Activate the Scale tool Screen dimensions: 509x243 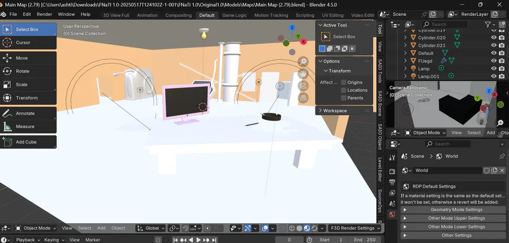(28, 85)
